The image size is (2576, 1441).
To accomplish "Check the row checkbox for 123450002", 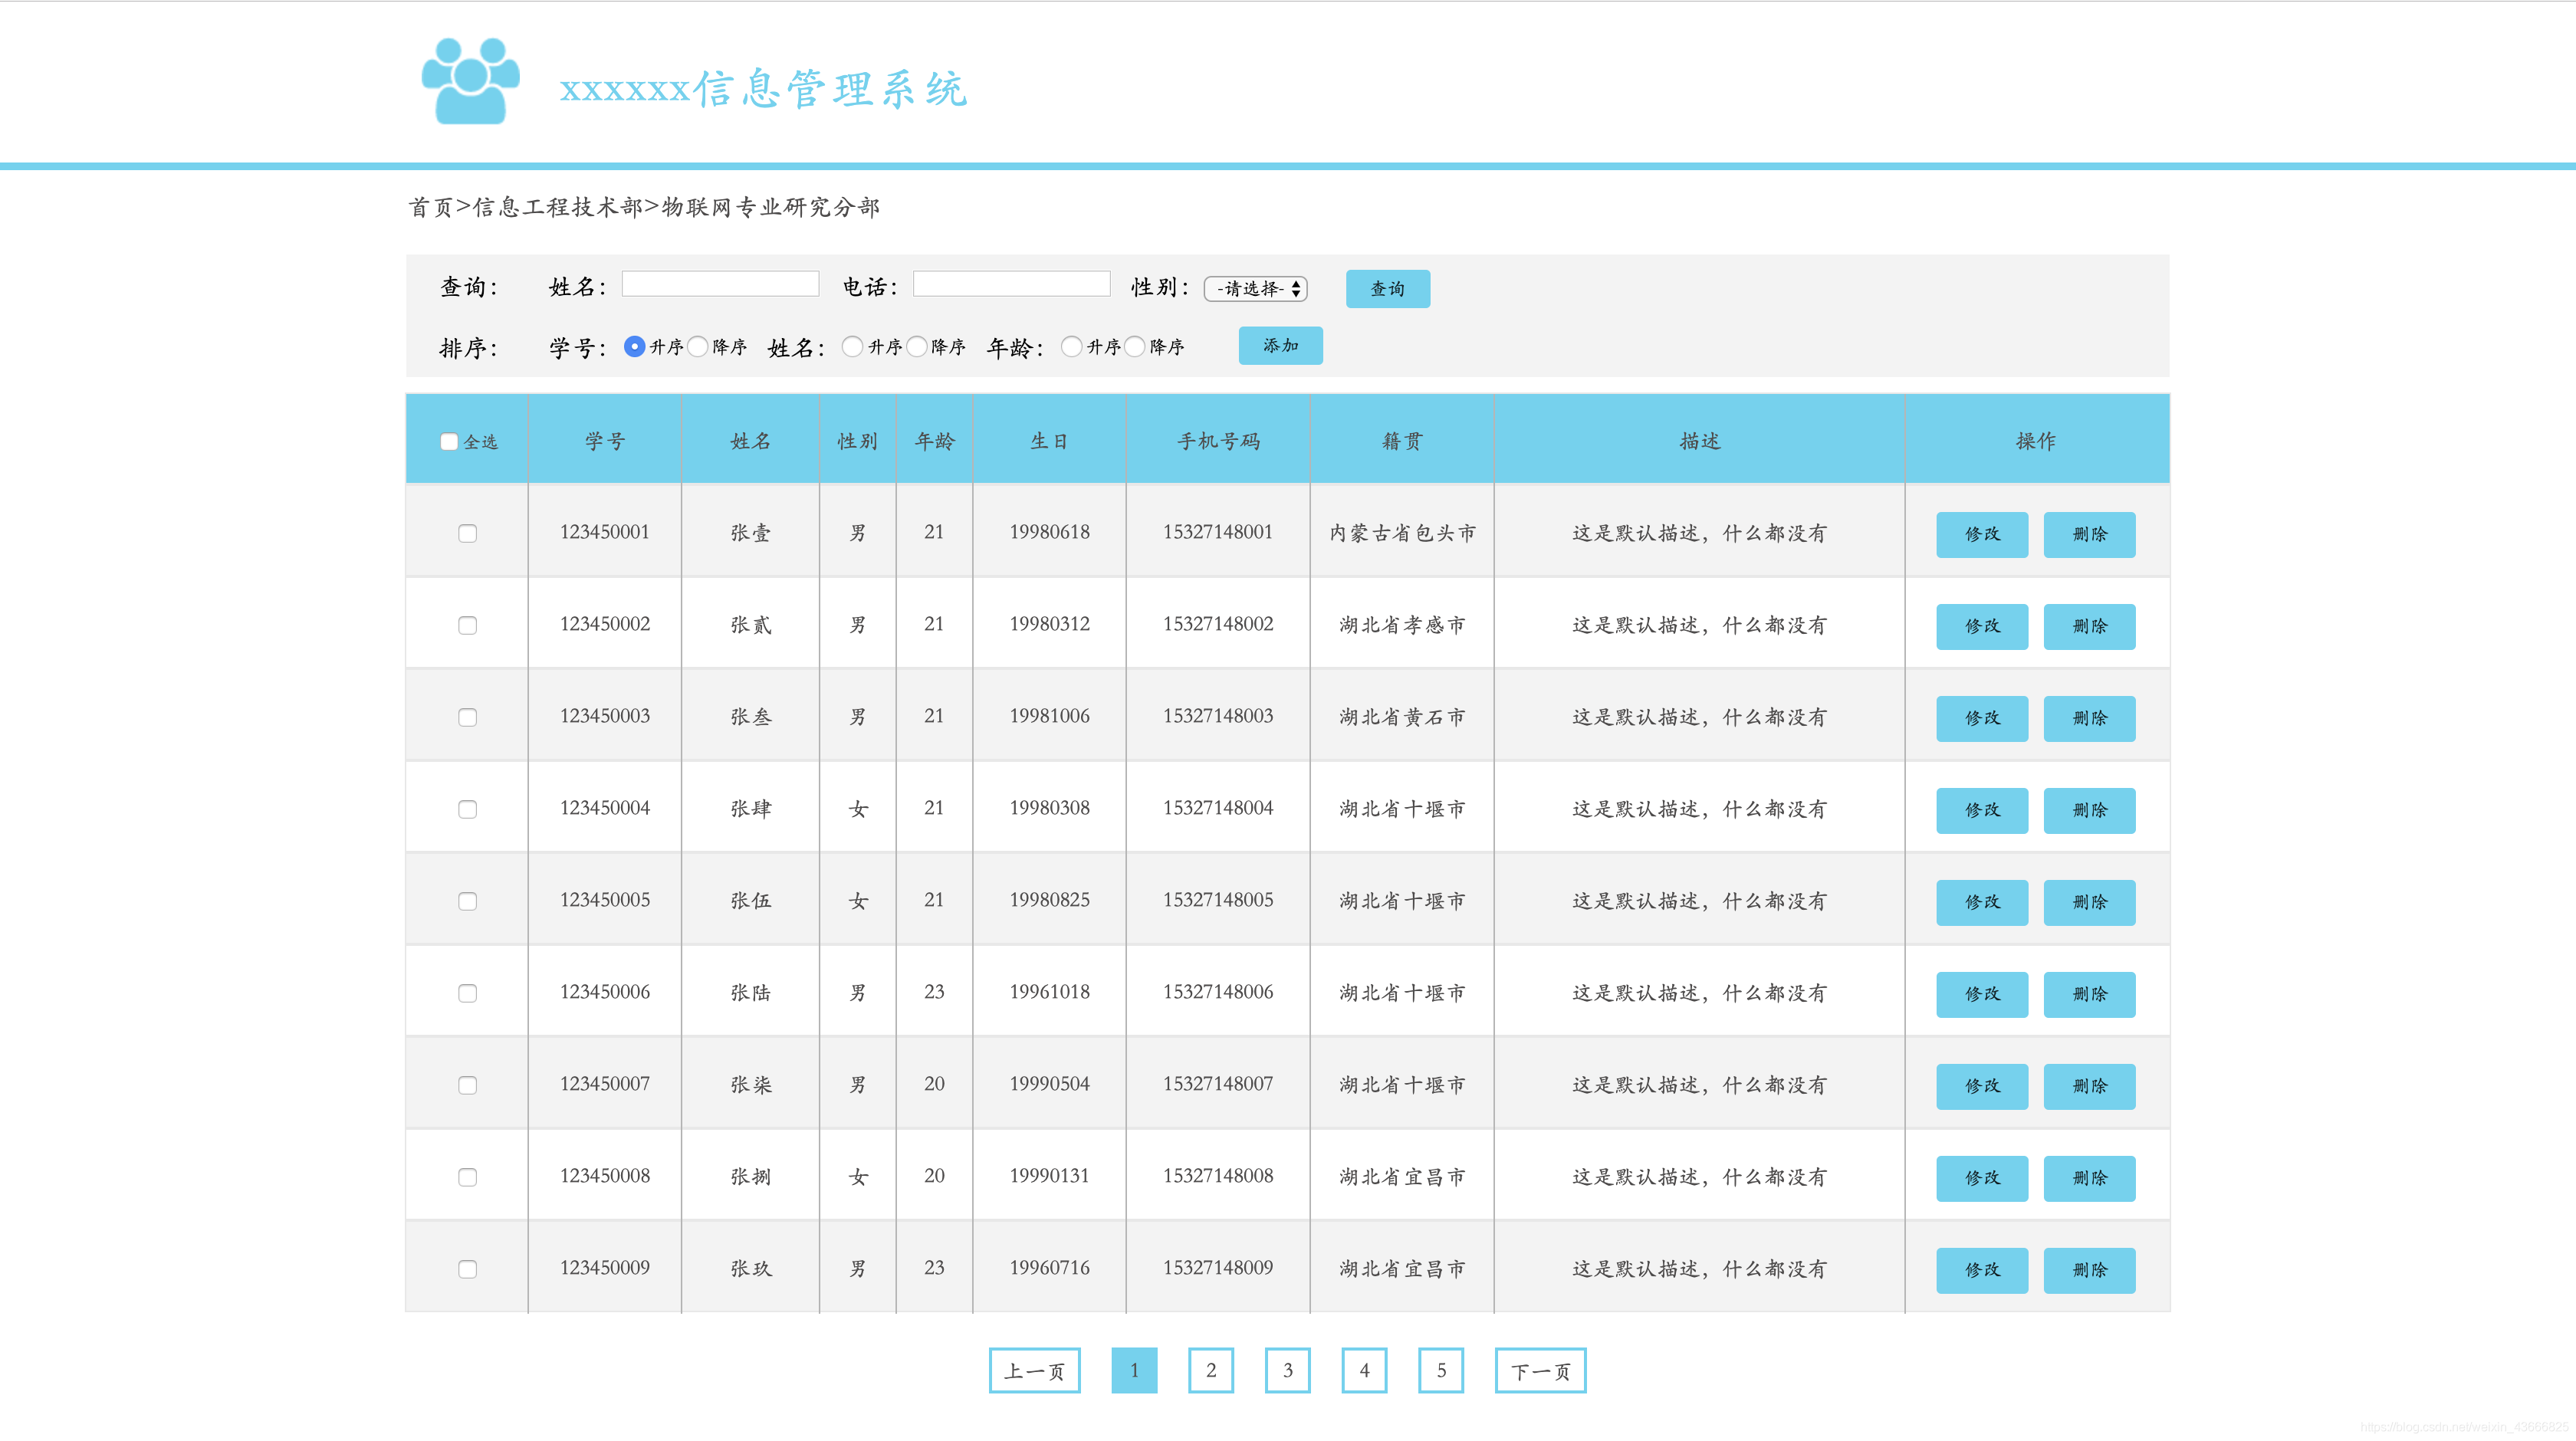I will click(467, 625).
